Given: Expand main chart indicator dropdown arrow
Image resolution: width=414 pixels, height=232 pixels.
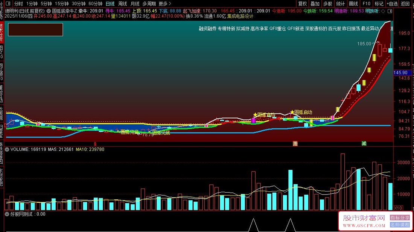Looking at the screenshot, I should point(49,11).
